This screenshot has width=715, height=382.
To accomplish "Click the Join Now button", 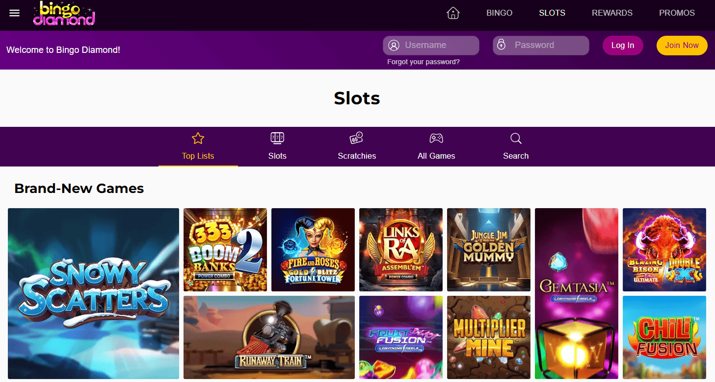I will (x=682, y=45).
